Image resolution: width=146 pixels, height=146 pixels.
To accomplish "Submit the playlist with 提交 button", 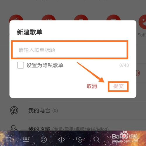I will click(x=119, y=86).
